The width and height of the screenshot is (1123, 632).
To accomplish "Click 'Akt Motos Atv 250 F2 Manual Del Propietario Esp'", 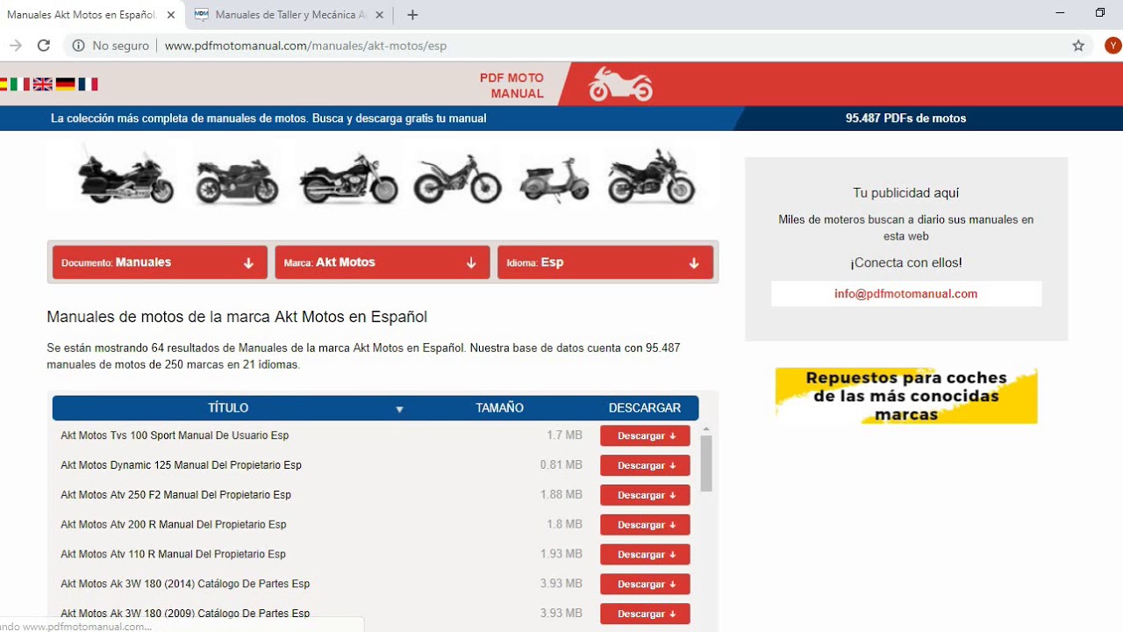I will click(175, 495).
